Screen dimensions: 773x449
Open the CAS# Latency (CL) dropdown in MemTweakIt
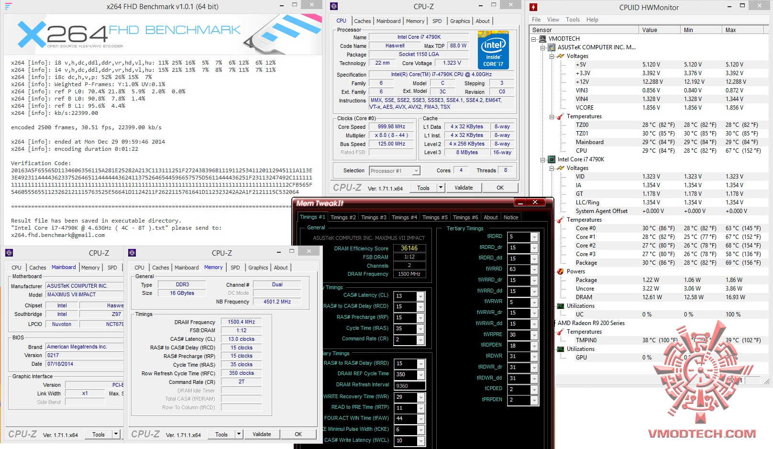[x=420, y=296]
